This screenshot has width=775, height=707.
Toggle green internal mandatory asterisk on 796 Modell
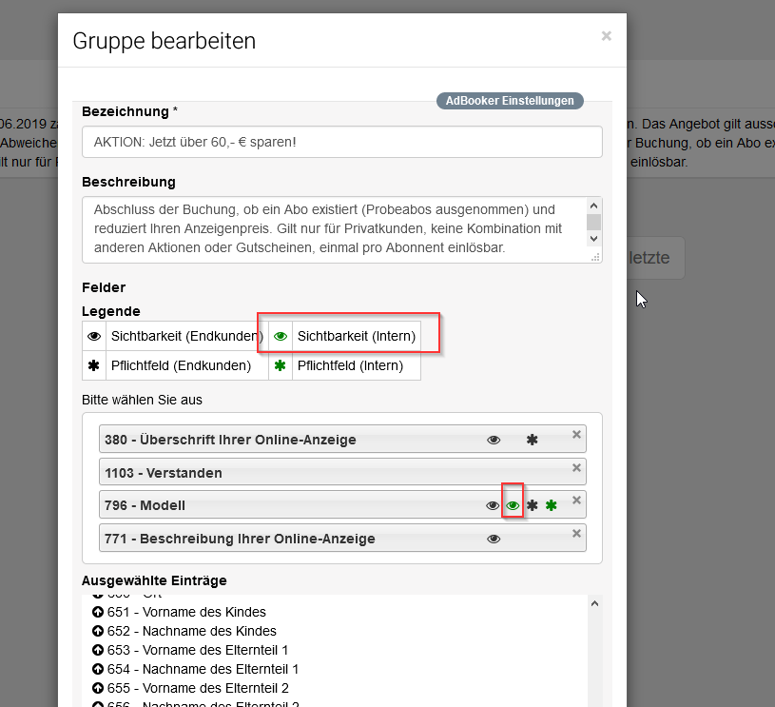[552, 505]
